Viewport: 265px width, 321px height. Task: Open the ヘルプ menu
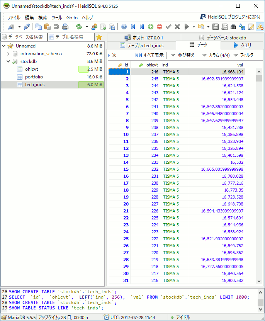click(x=88, y=18)
